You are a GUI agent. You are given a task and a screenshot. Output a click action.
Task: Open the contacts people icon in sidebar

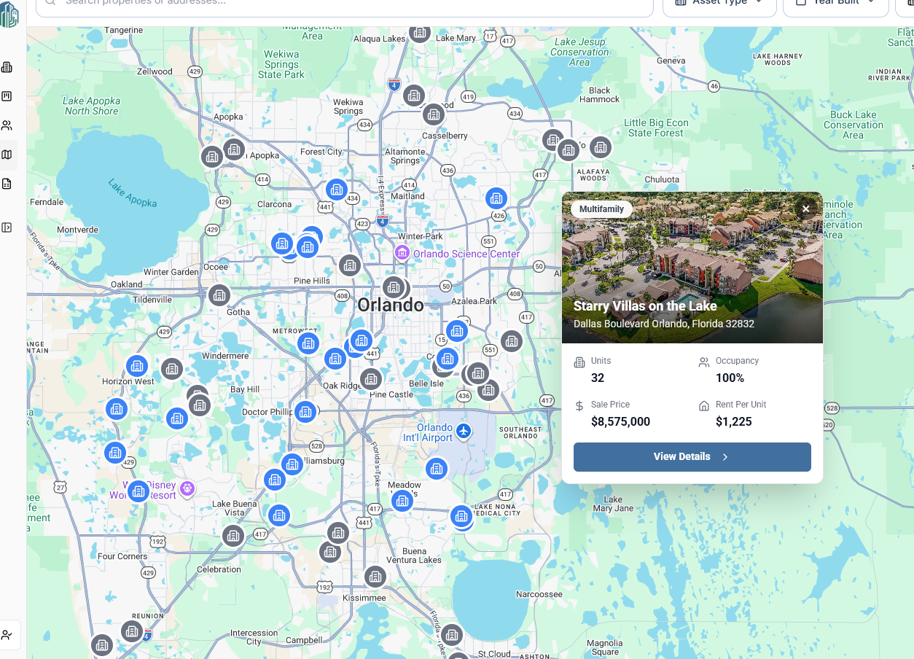(7, 125)
